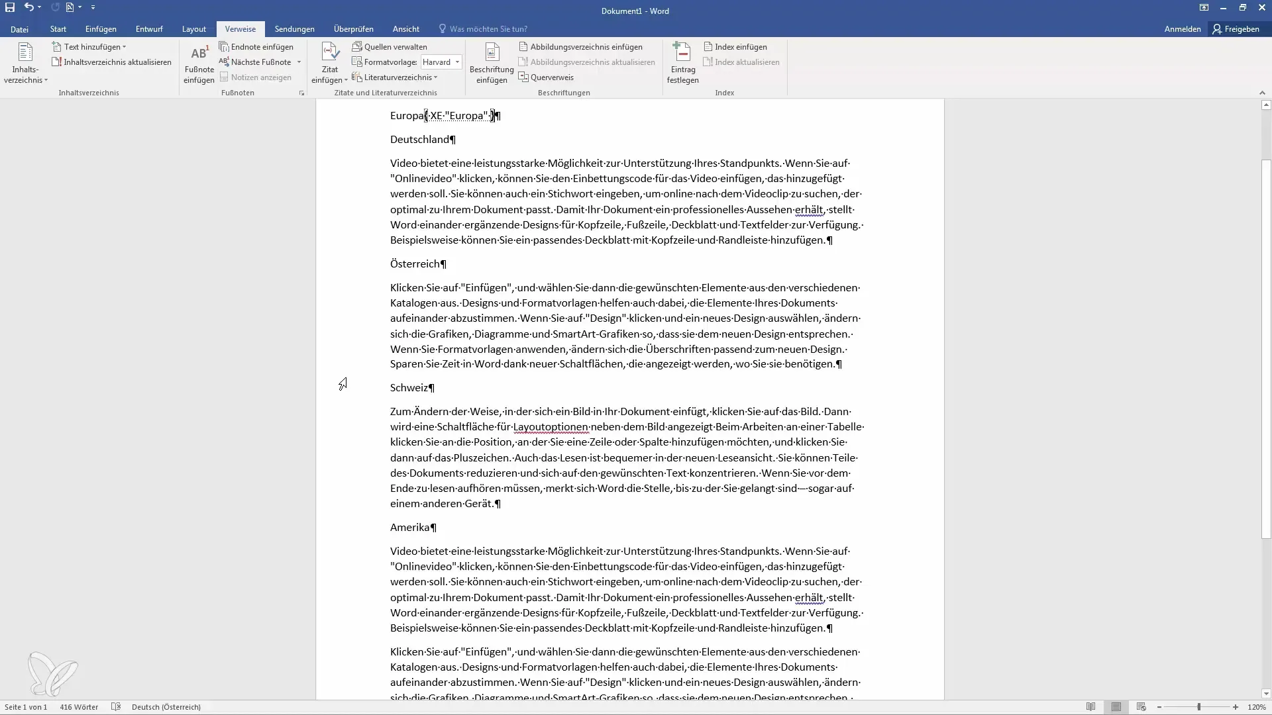Insert Abbildungsverzeichnis einfügen
The height and width of the screenshot is (715, 1272).
coord(580,47)
